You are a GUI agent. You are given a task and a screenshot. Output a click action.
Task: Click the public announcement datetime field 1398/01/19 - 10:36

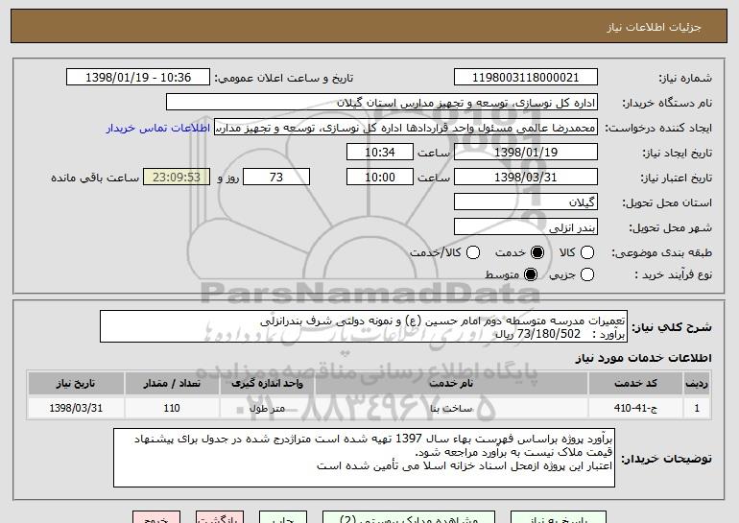point(138,78)
